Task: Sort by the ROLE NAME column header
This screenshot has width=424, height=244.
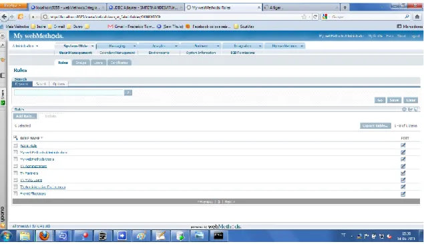Action: click(x=31, y=138)
